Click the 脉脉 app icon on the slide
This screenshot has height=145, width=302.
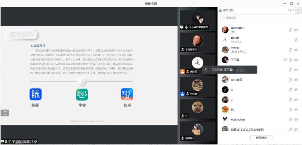(36, 95)
